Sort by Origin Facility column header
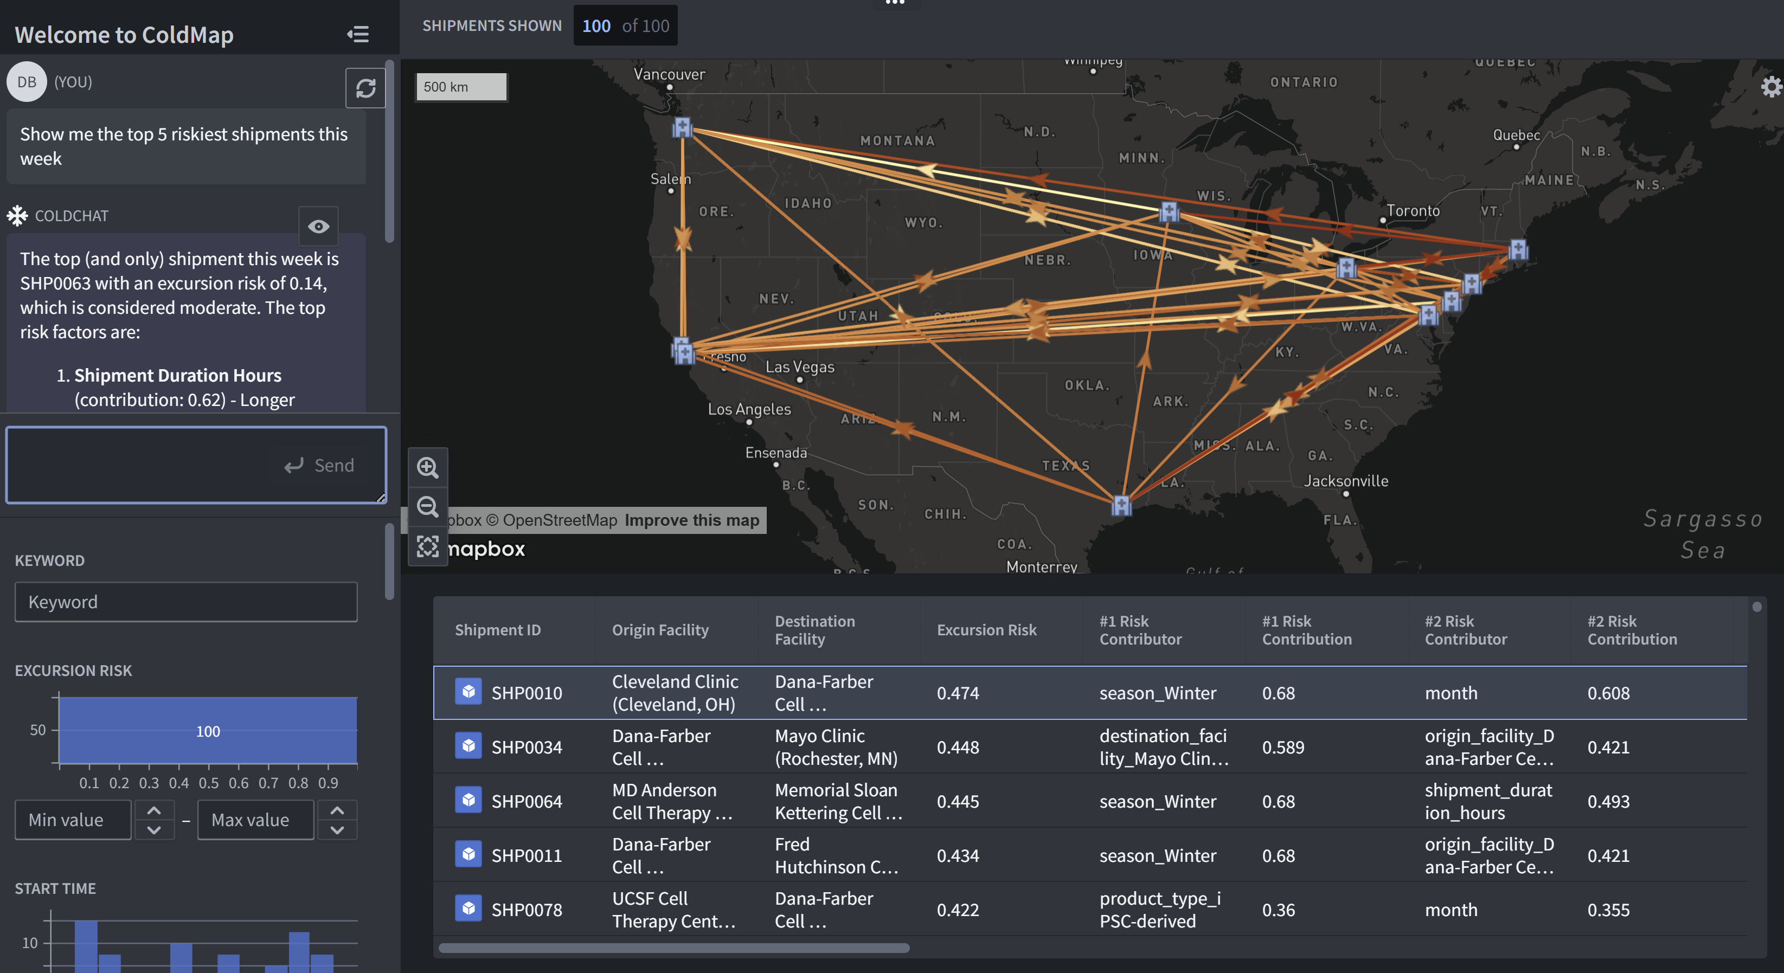The height and width of the screenshot is (973, 1784). coord(660,629)
